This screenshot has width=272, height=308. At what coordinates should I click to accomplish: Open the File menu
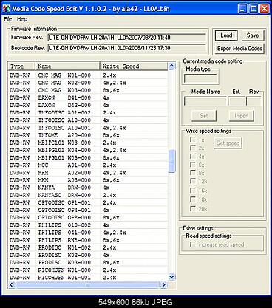pyautogui.click(x=7, y=19)
